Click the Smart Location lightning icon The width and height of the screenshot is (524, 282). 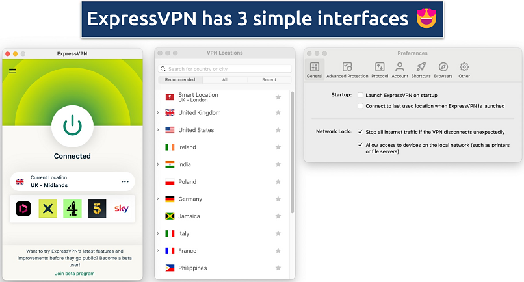170,97
